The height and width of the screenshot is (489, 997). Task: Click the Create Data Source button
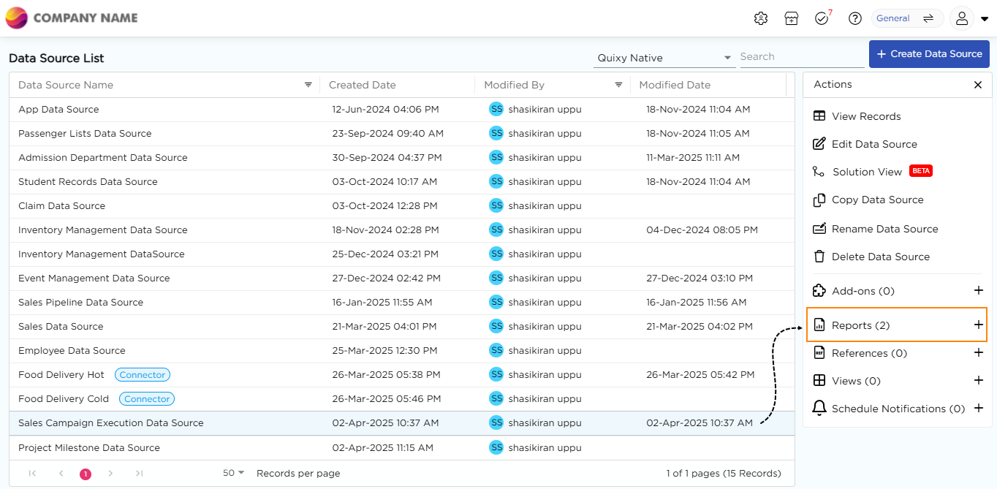tap(928, 54)
